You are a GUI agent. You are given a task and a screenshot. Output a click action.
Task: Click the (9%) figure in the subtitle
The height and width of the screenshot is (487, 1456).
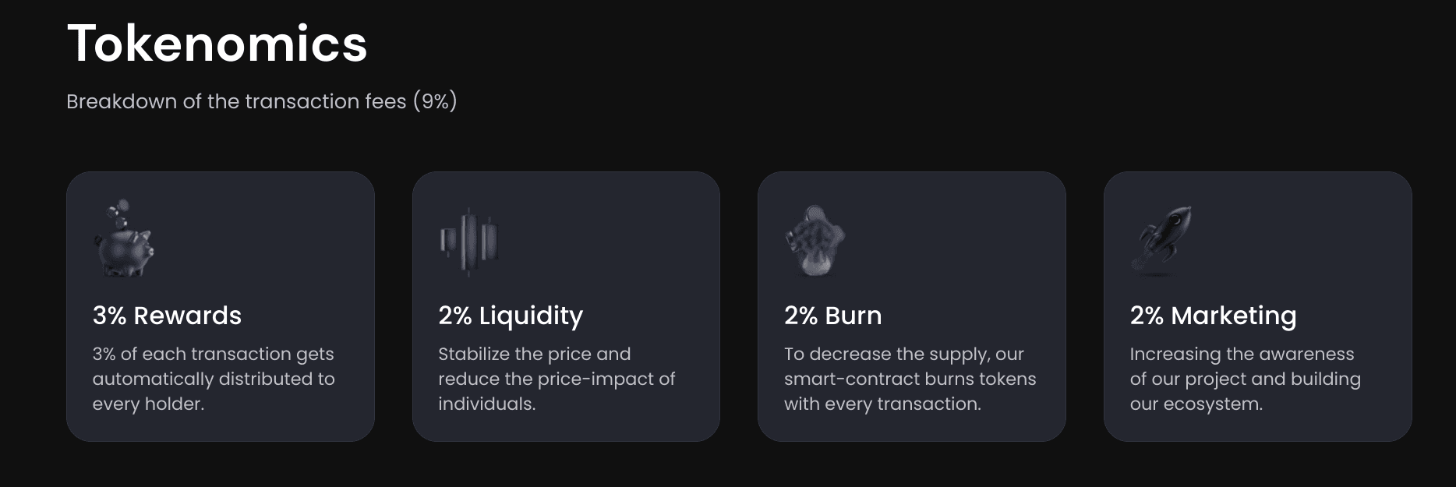435,102
